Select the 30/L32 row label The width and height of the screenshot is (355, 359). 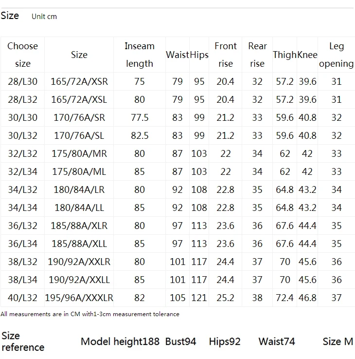[x=22, y=135]
